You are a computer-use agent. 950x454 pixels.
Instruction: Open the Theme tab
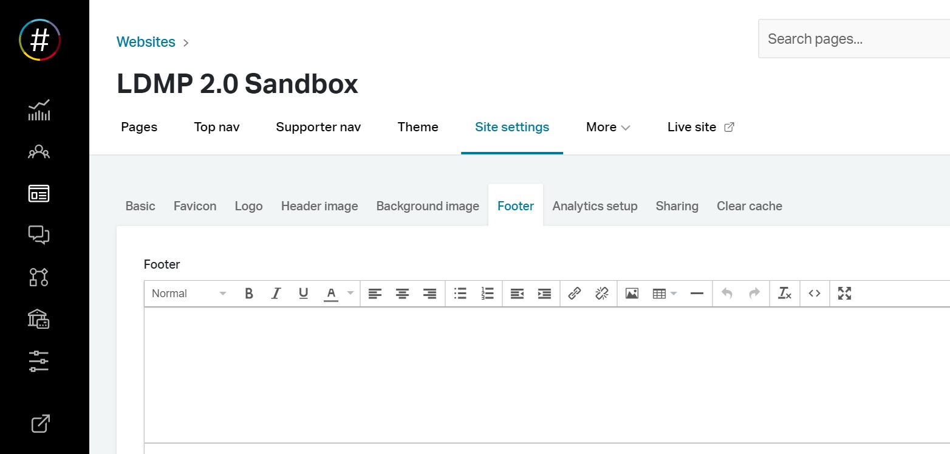(x=418, y=127)
